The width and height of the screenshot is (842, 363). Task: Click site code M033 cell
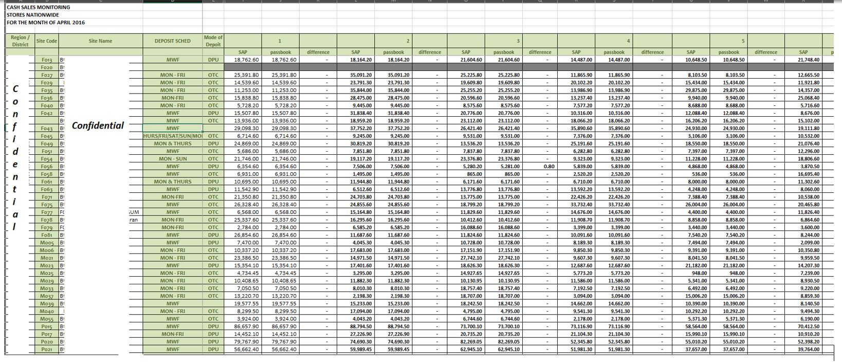[47, 288]
